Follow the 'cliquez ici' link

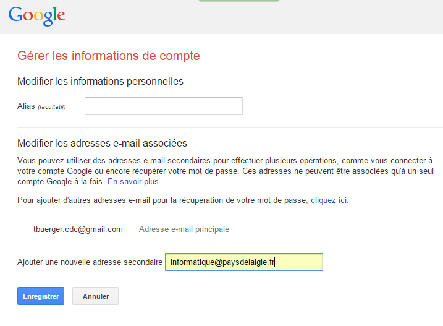coord(329,200)
